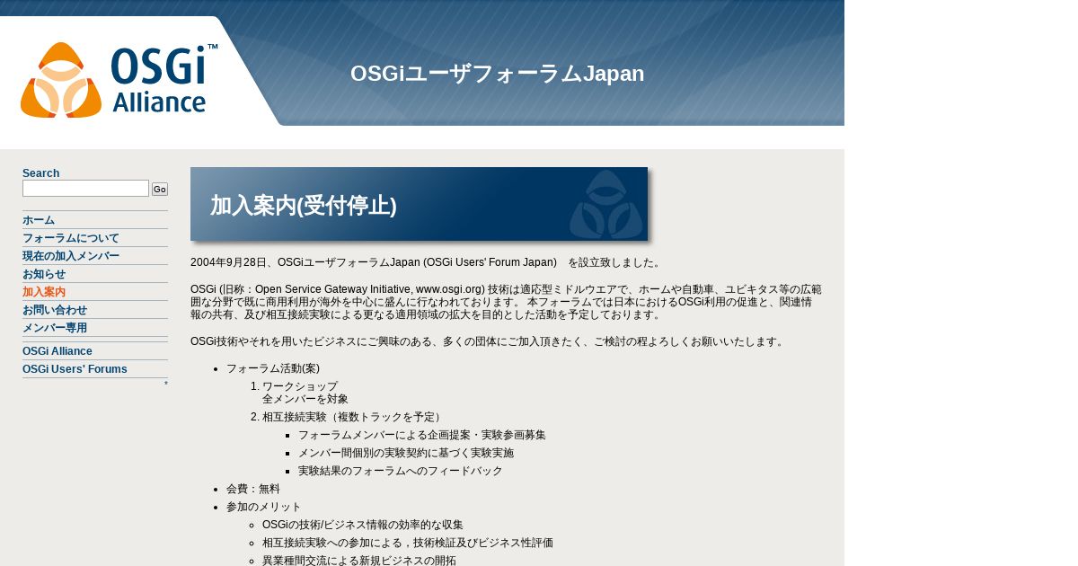Click the small asterisk link below sidebar
Viewport: 1078px width, 566px height.
pyautogui.click(x=165, y=385)
